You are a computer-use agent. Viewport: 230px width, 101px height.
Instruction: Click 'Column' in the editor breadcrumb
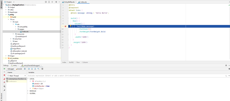tap(85, 62)
